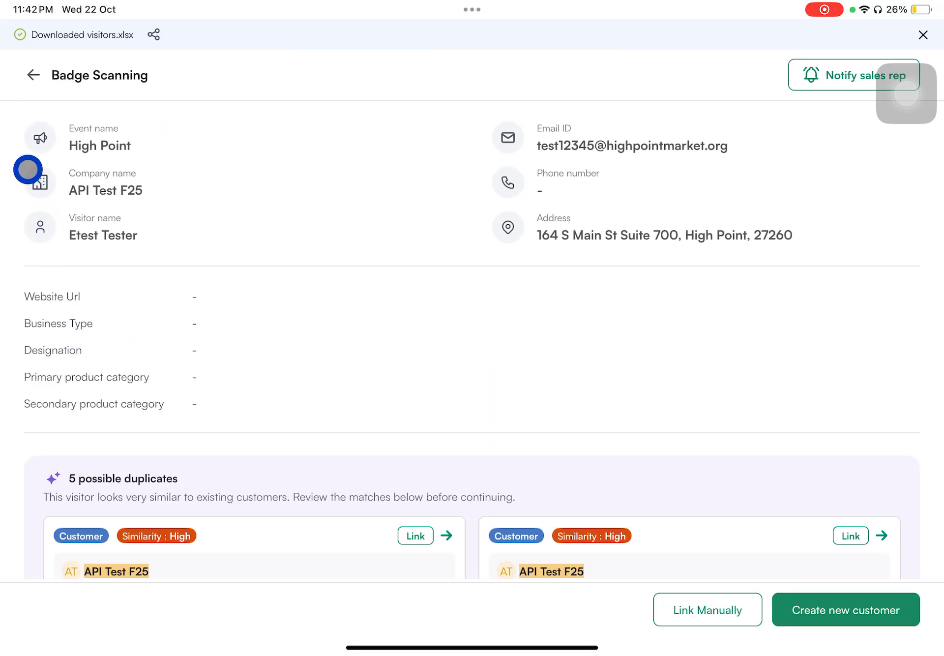
Task: Click the sparkle icon near 5 possible duplicates
Action: coord(53,478)
